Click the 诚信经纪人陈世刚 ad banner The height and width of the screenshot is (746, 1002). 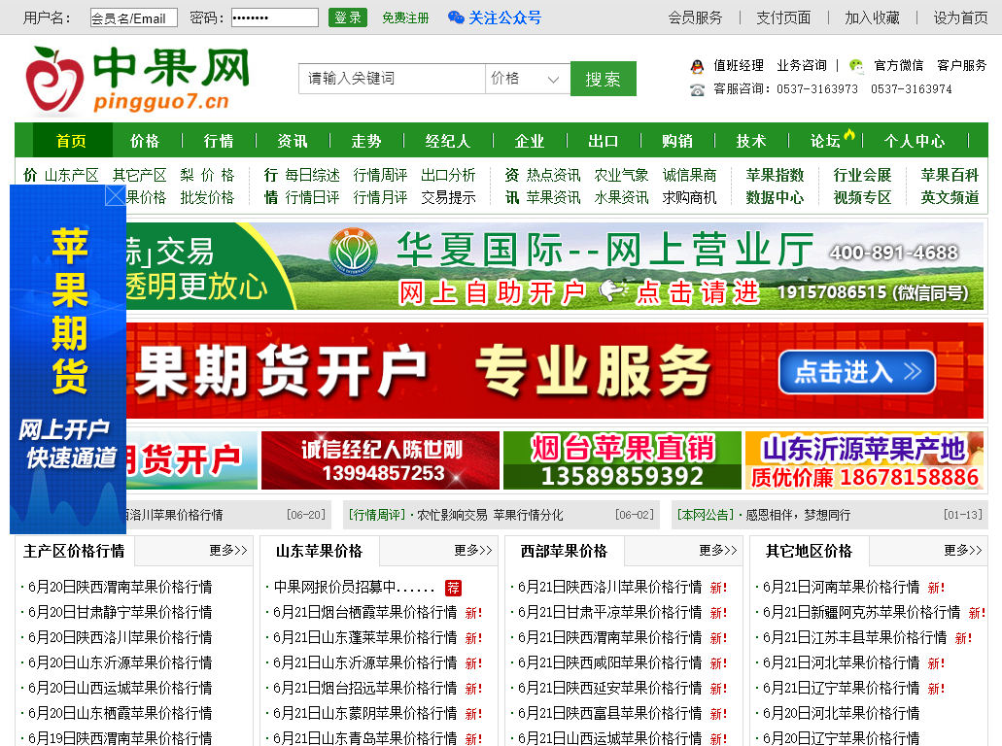(380, 460)
